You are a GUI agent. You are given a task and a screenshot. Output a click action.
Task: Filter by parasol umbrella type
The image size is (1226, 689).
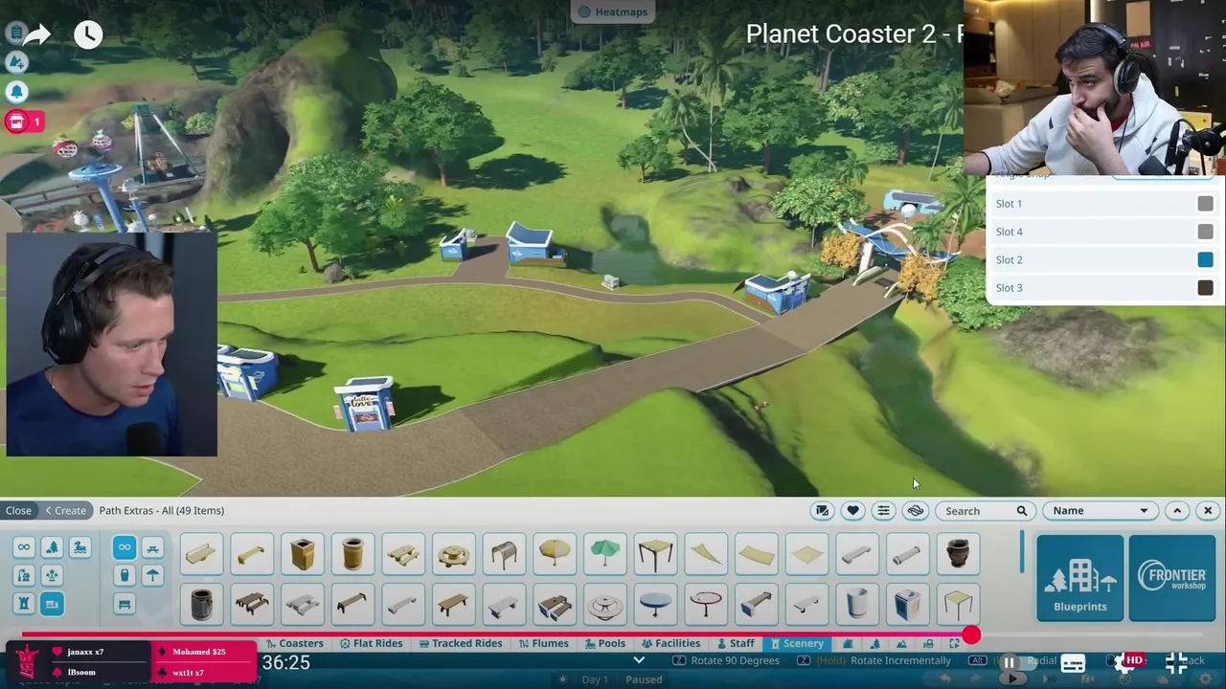(x=152, y=575)
